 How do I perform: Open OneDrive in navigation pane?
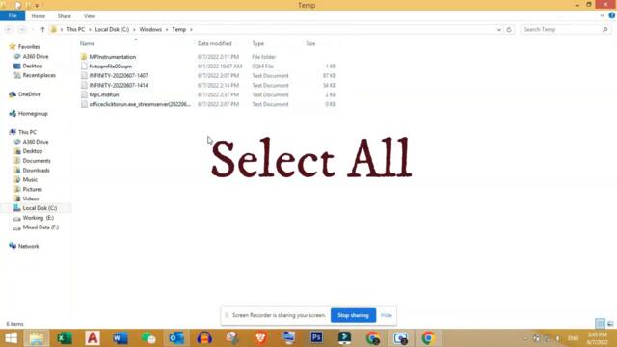(30, 94)
